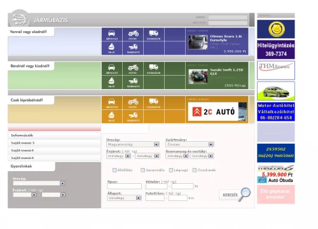This screenshot has height=229, width=318.
Task: Expand the Állapot dropdown
Action: [124, 198]
